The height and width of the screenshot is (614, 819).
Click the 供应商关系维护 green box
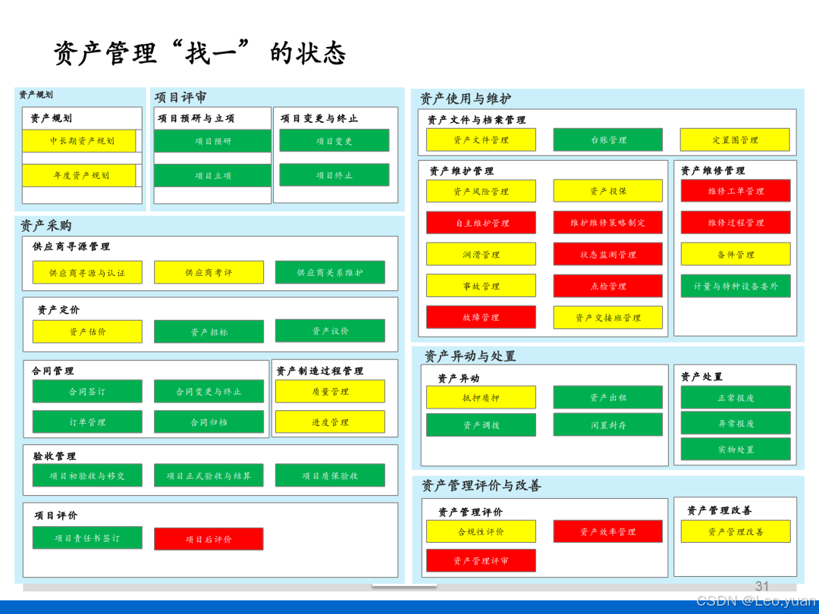pos(330,272)
